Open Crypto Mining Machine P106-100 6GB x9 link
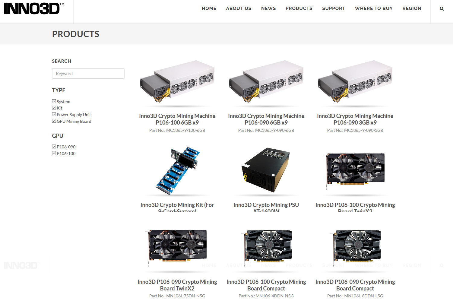 click(x=177, y=119)
